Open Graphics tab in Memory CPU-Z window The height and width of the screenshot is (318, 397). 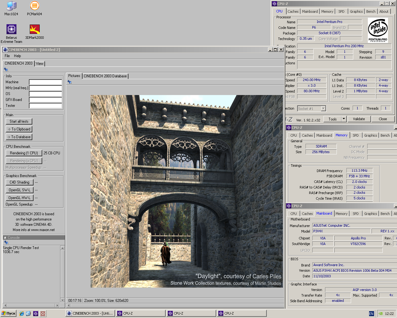(x=371, y=135)
